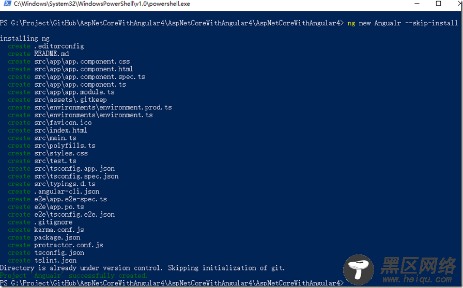Click the src\polyfills.ts output line
This screenshot has height=288, width=463.
[51, 146]
